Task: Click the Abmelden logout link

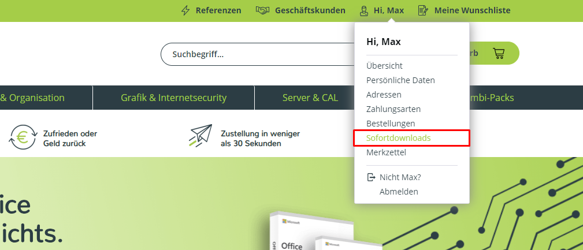Action: (x=399, y=192)
